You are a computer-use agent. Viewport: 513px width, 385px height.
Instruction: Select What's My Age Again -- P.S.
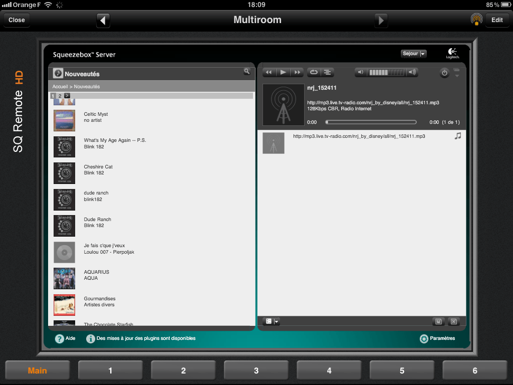(x=115, y=140)
